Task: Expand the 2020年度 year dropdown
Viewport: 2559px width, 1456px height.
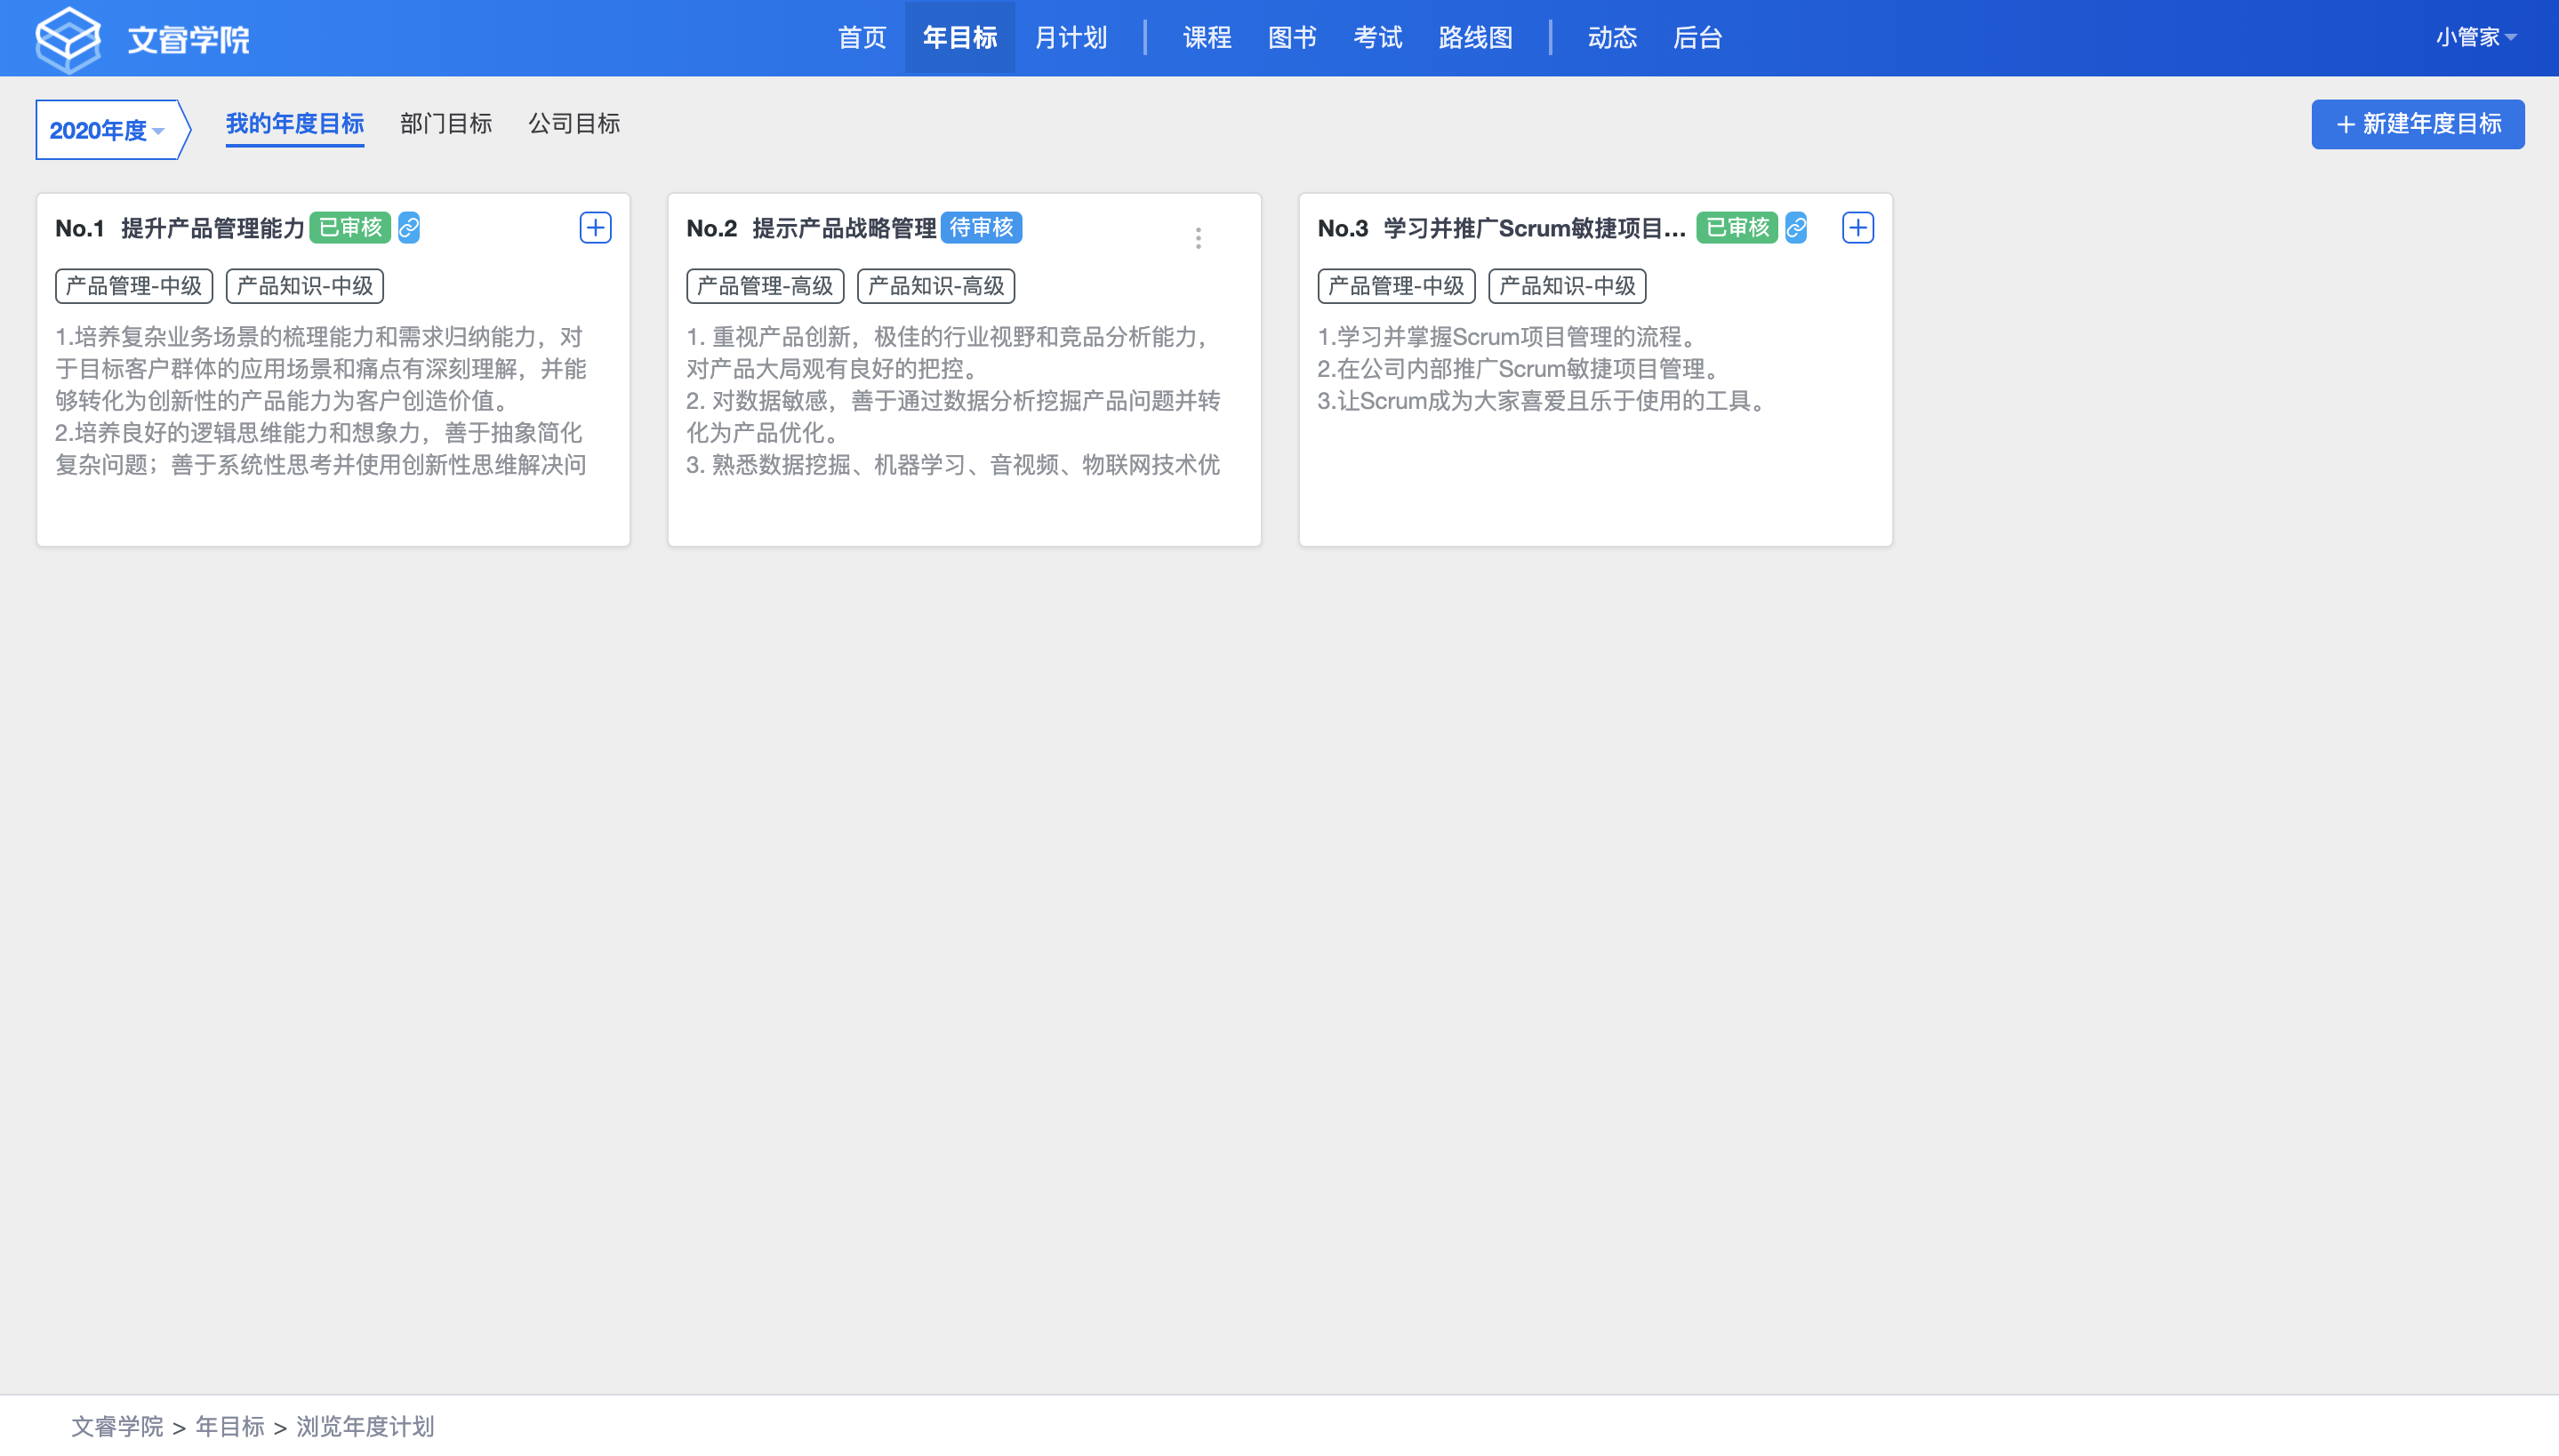Action: (x=107, y=130)
